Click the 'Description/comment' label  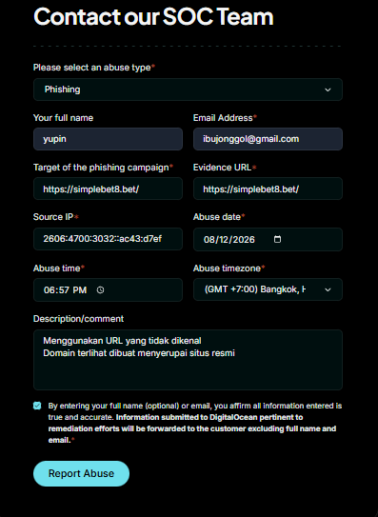click(78, 319)
